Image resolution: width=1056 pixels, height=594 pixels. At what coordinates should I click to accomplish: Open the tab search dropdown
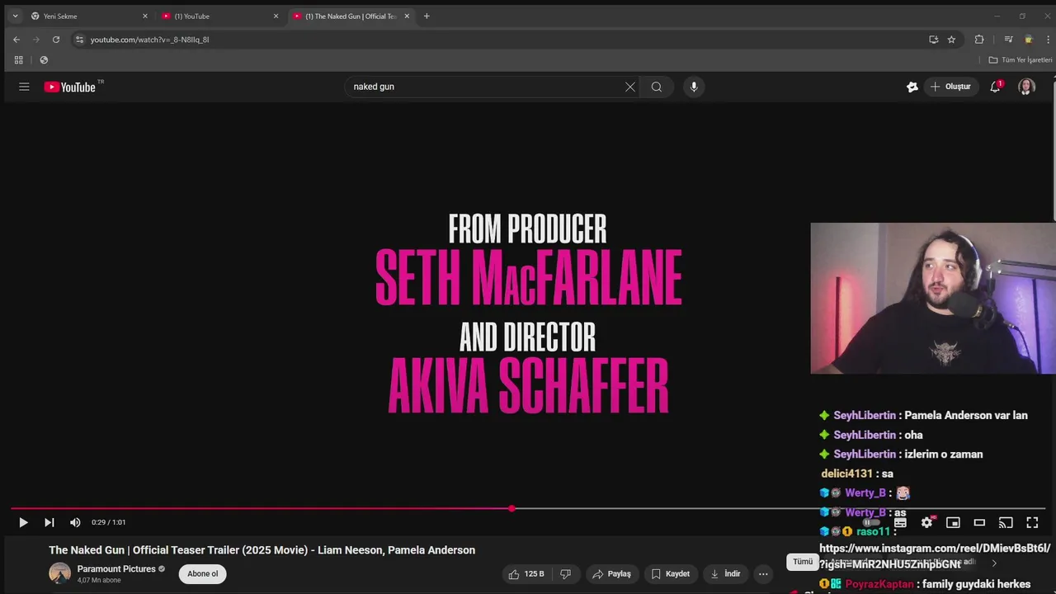15,16
